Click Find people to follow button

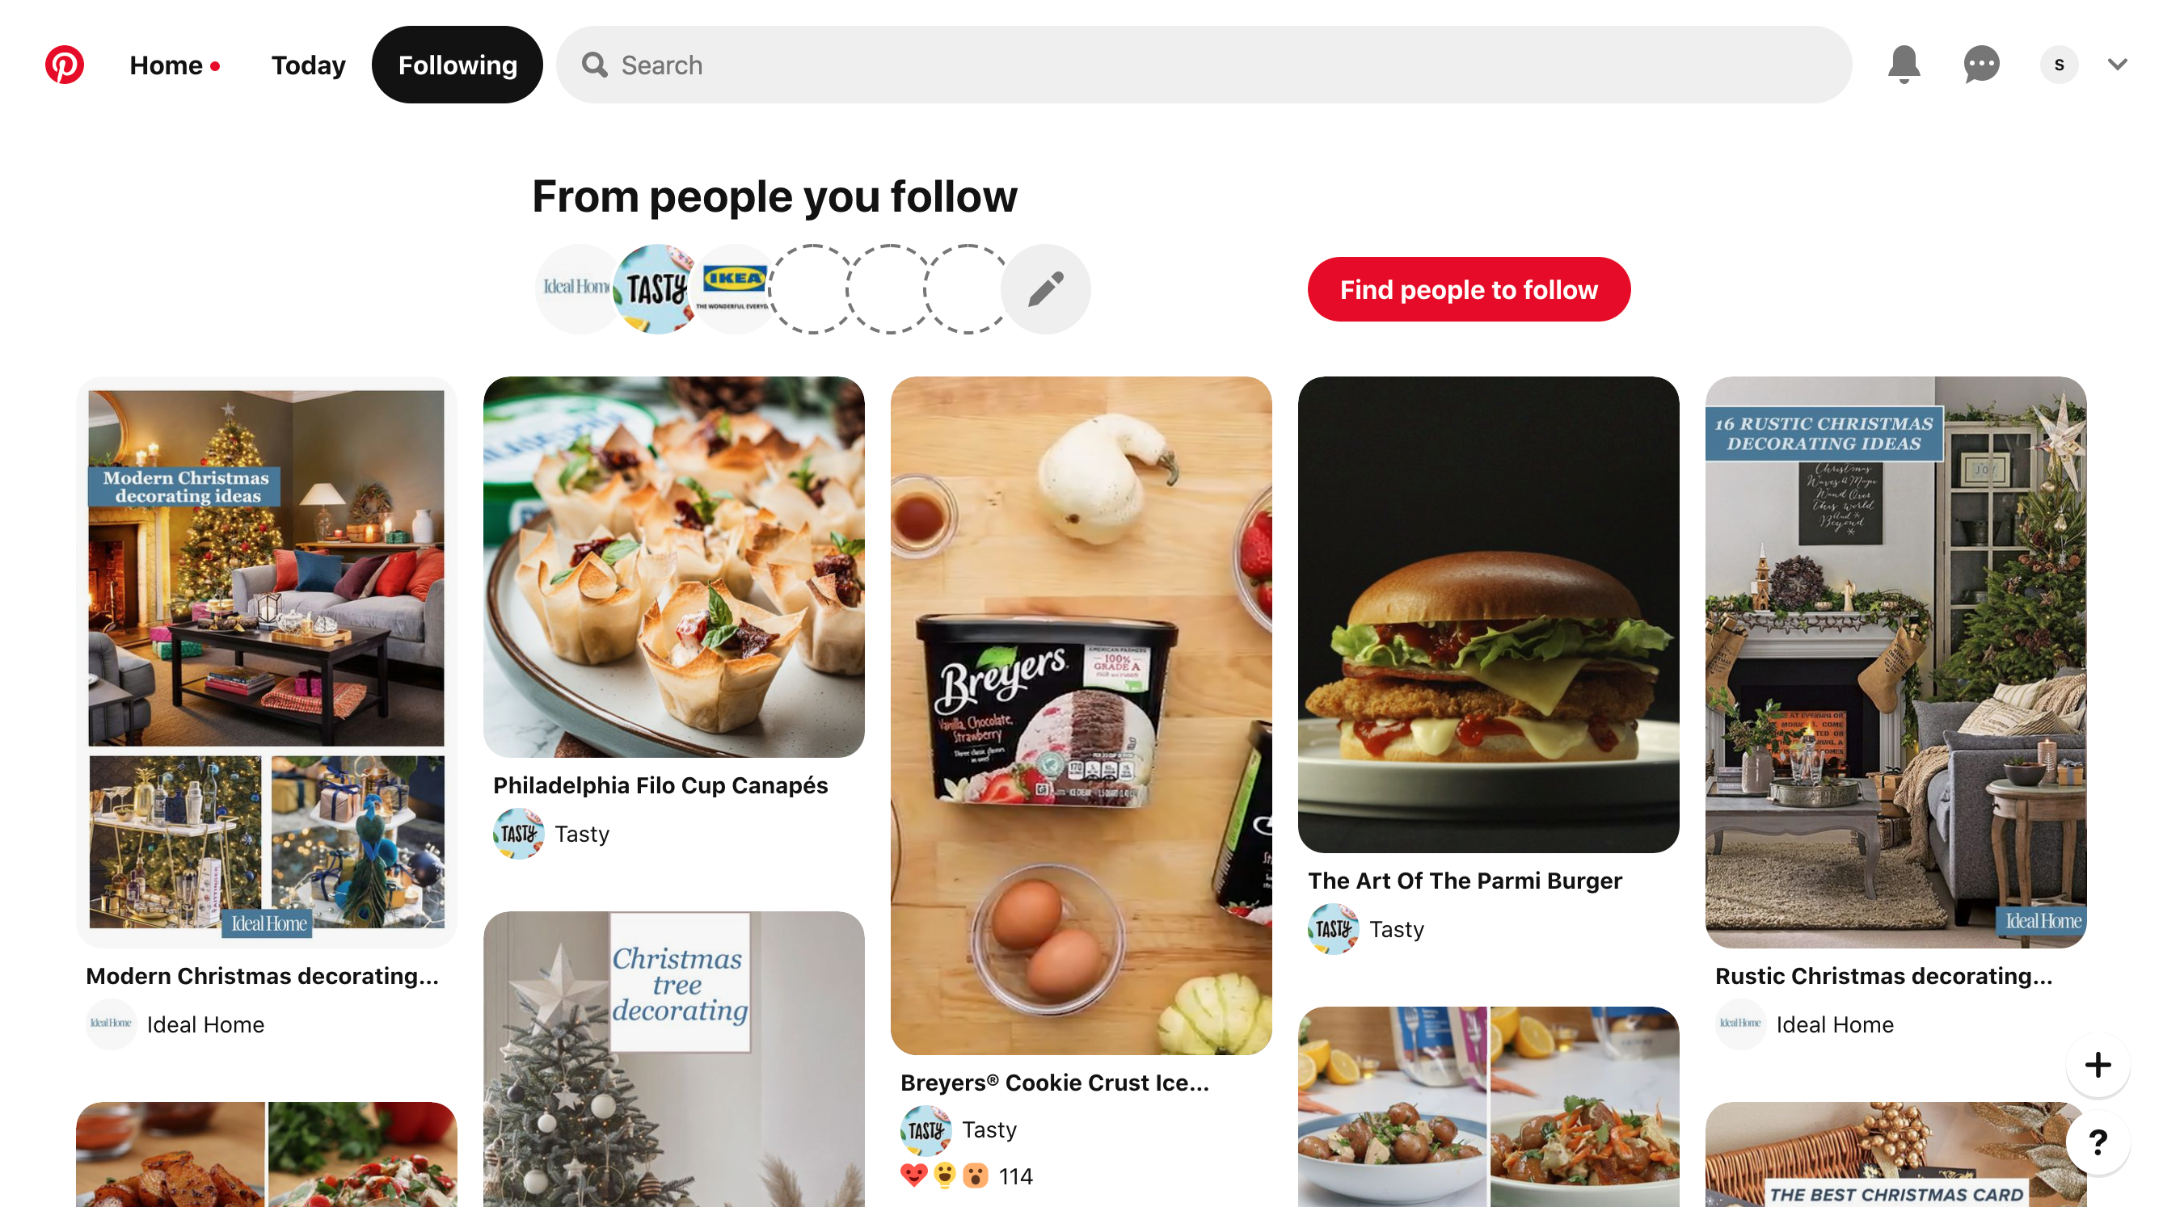pos(1468,289)
